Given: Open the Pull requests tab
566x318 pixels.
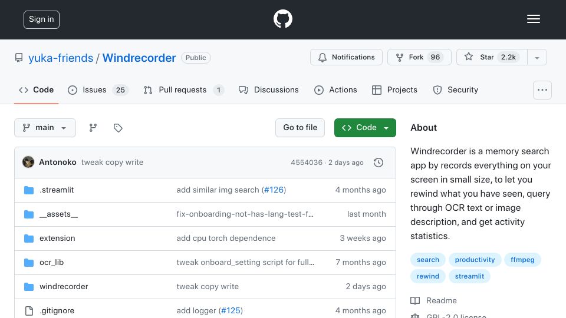Looking at the screenshot, I should 184,90.
